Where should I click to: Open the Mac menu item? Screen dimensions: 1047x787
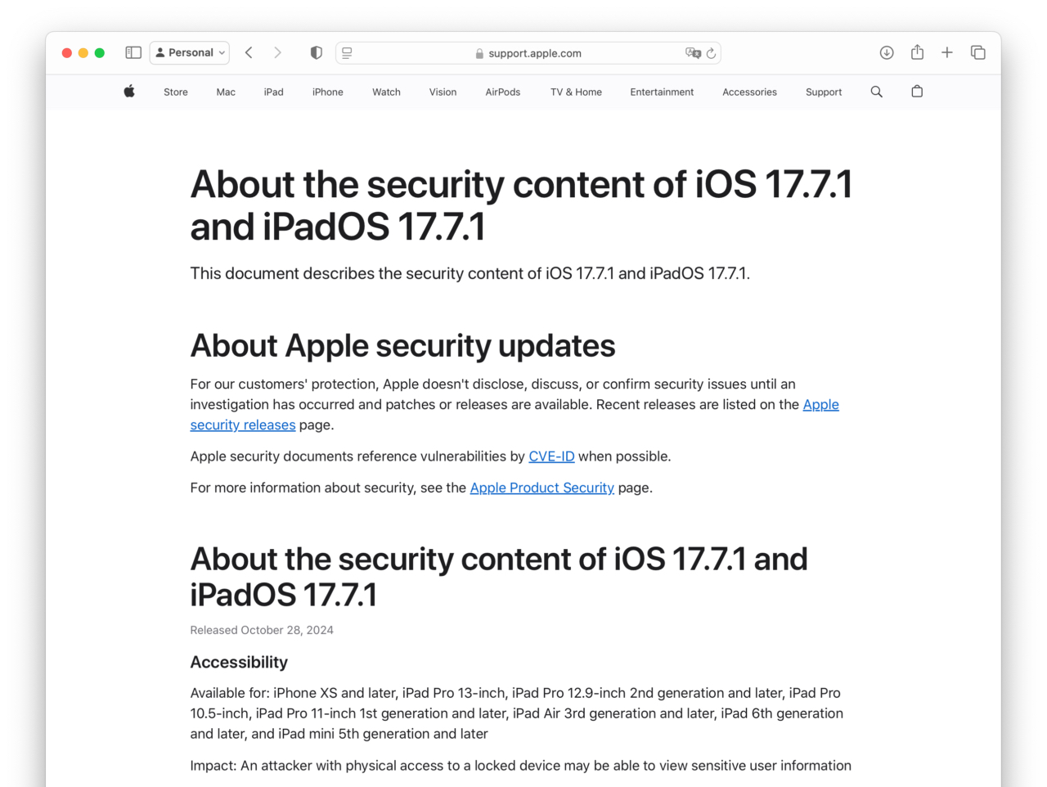point(226,92)
